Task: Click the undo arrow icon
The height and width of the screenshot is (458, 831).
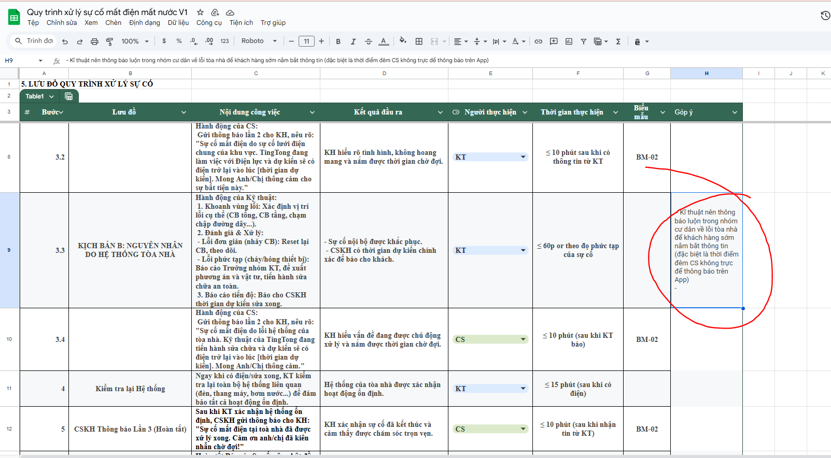Action: (65, 41)
